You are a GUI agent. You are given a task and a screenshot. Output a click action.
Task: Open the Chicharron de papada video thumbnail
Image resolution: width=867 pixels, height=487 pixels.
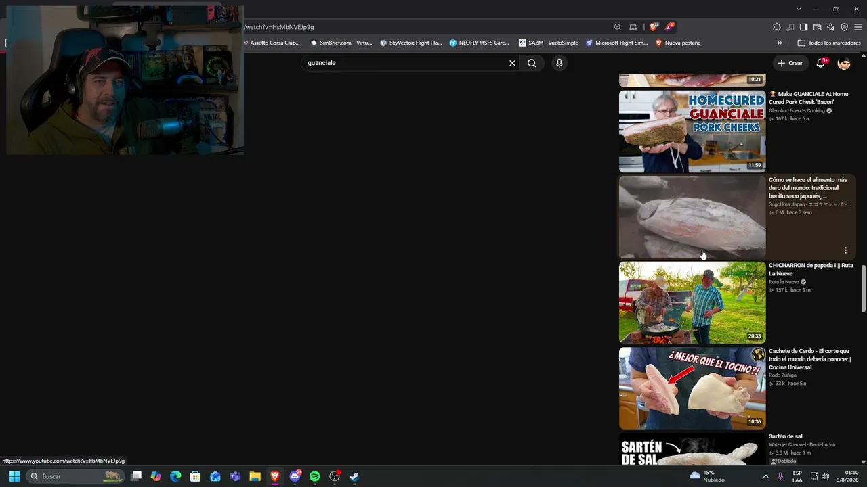tap(692, 302)
